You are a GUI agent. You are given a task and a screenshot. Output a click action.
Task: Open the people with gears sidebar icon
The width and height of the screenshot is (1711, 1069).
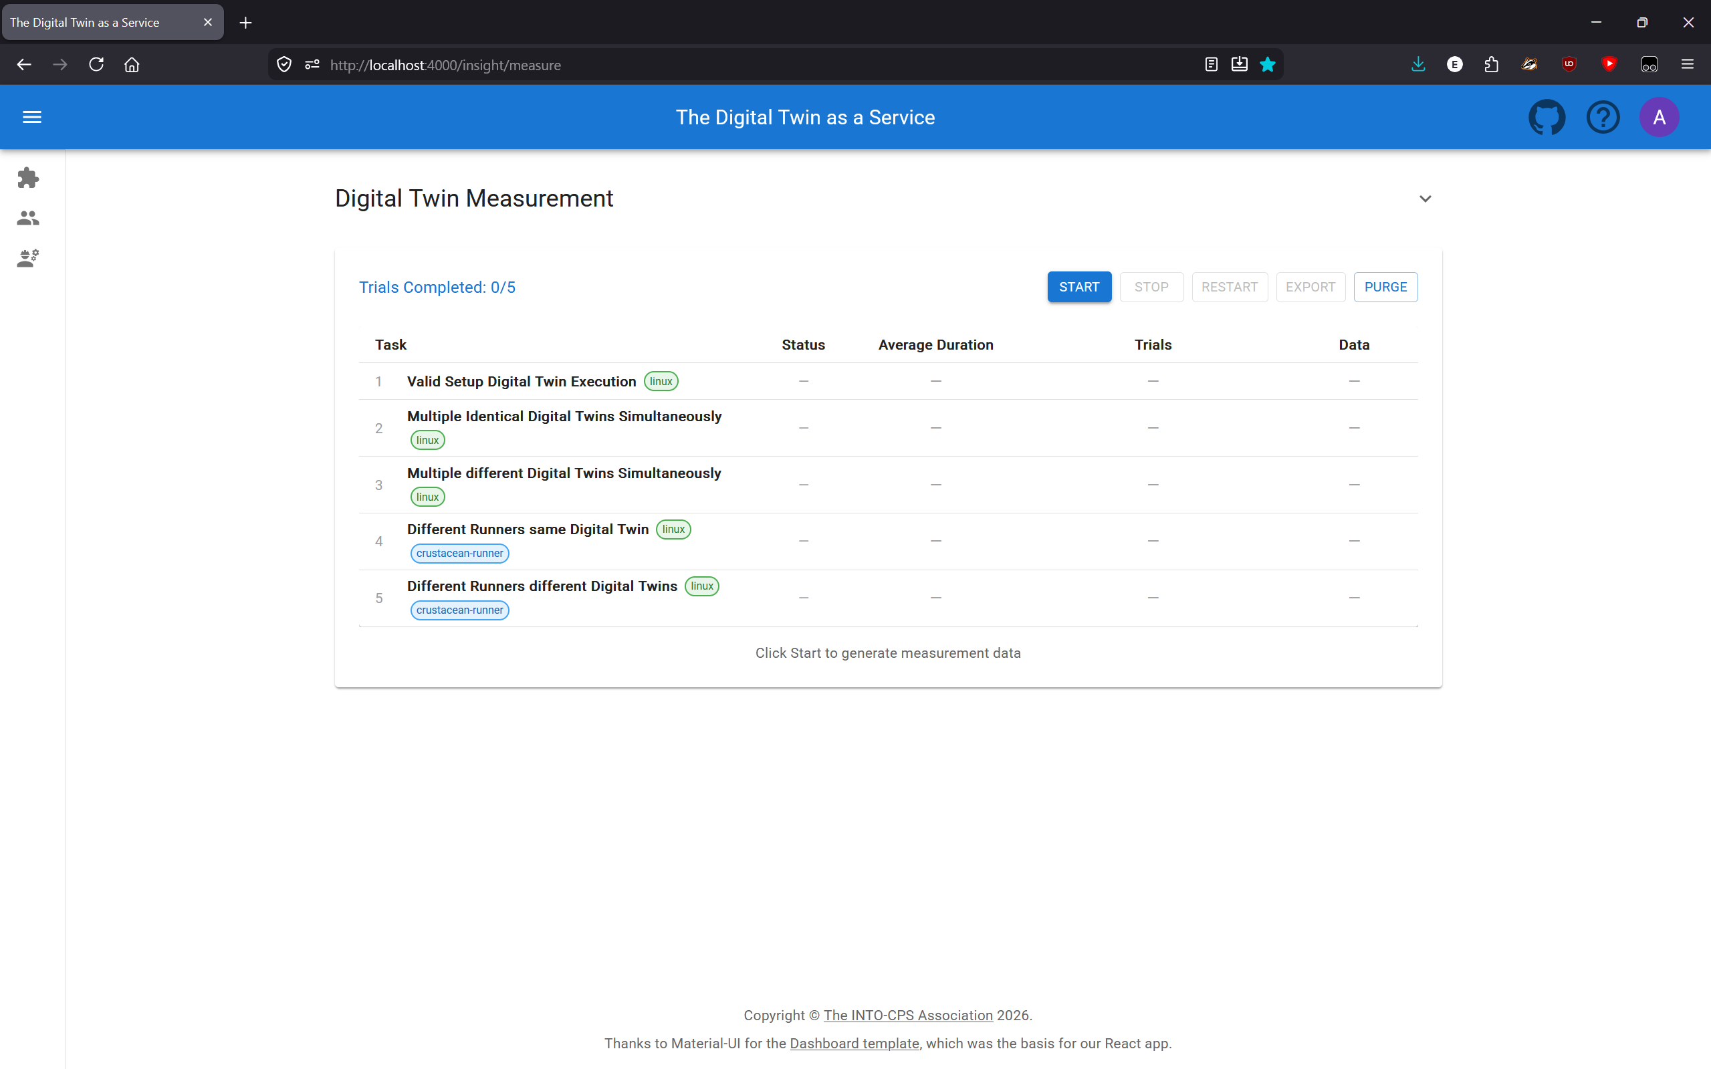[28, 258]
